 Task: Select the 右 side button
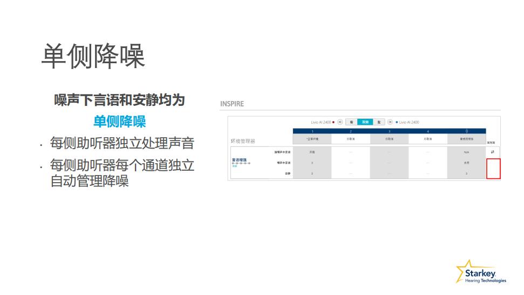click(351, 122)
